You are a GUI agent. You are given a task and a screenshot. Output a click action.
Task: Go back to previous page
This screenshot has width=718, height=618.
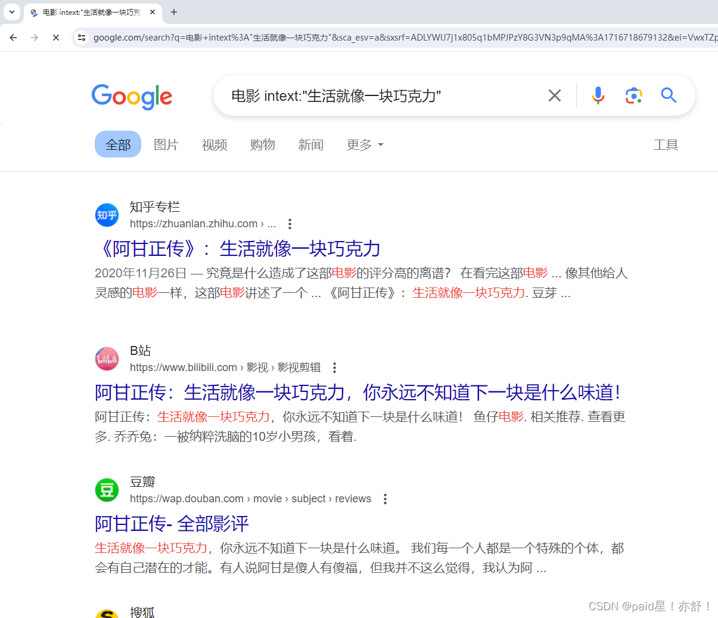point(13,38)
